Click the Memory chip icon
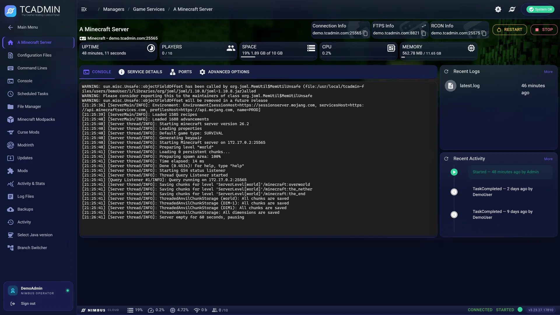This screenshot has height=315, width=560. pyautogui.click(x=471, y=48)
